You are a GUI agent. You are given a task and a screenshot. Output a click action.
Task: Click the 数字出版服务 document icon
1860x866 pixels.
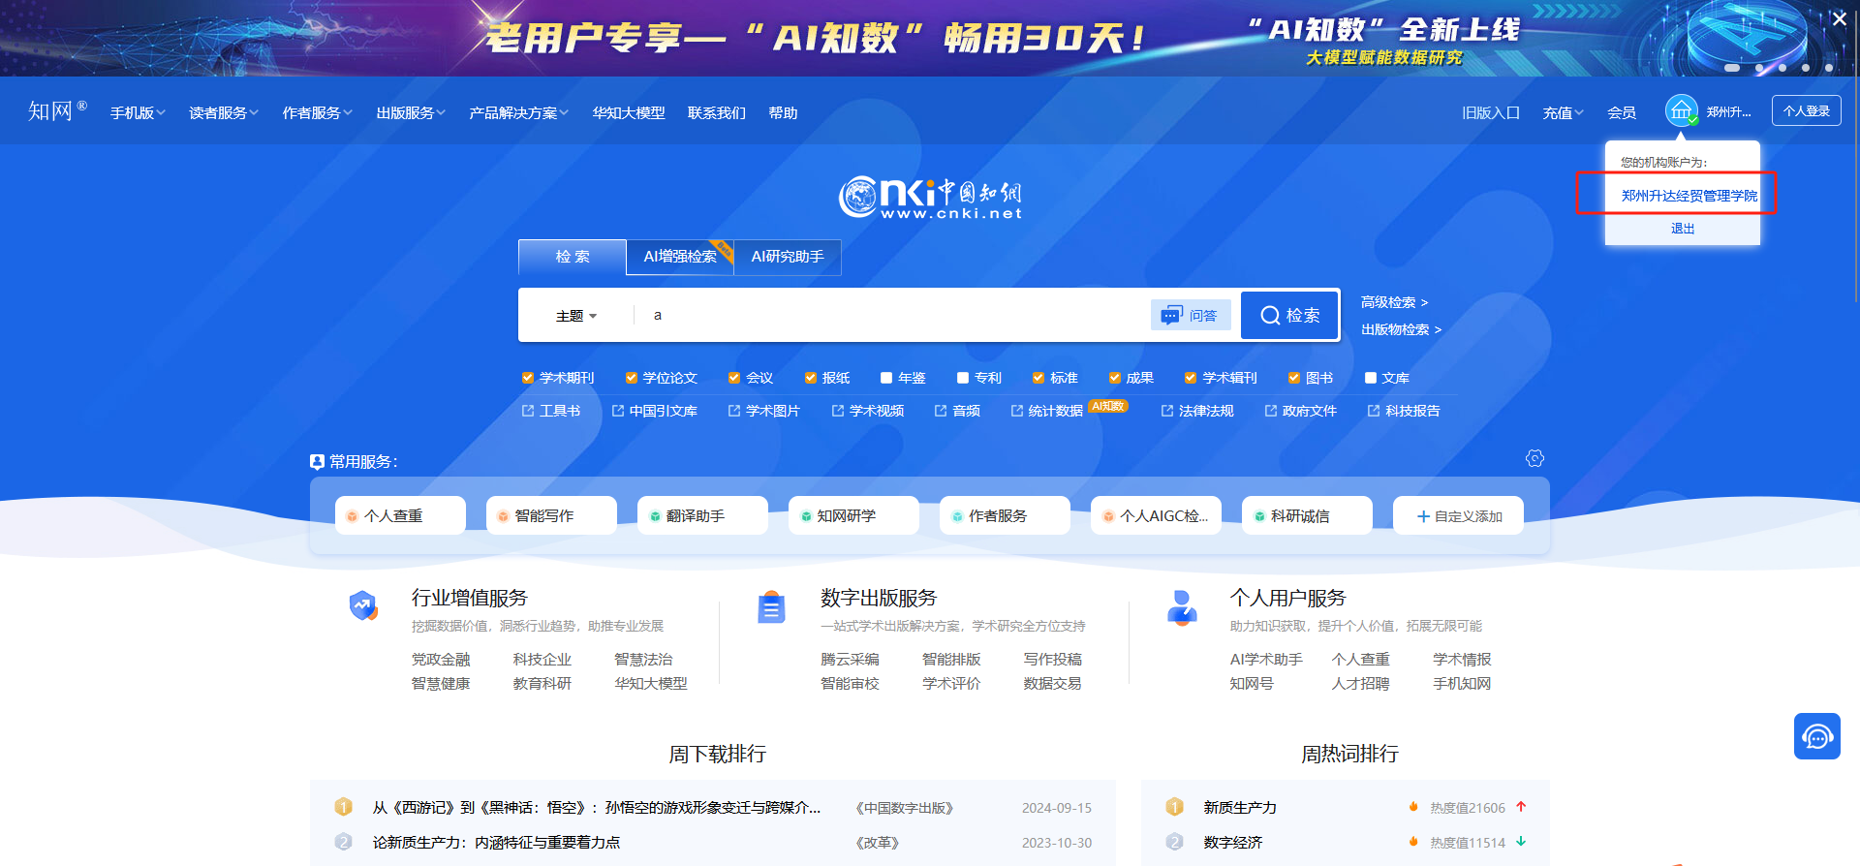tap(771, 607)
